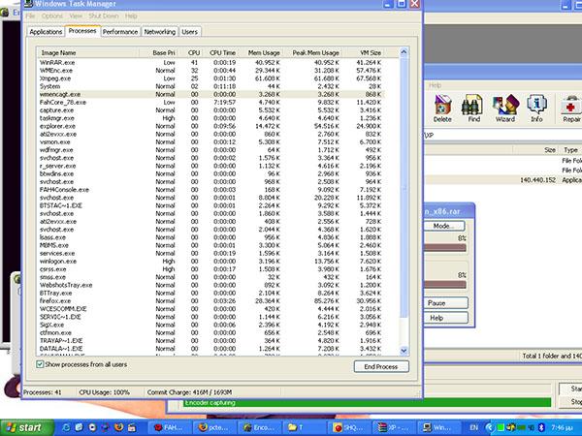Switch to WinRAR XP taskbar button
The height and width of the screenshot is (436, 582).
(x=395, y=427)
